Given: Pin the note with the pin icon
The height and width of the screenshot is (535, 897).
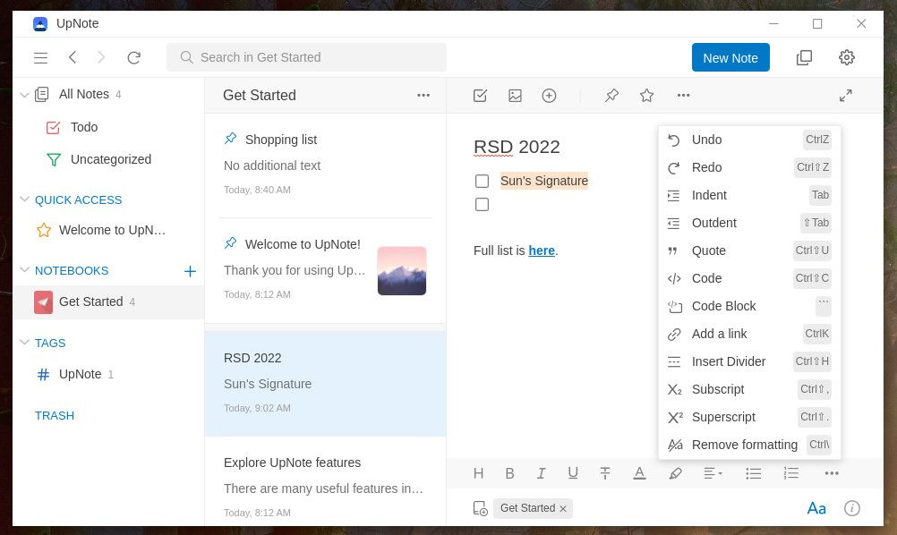Looking at the screenshot, I should click(x=611, y=95).
